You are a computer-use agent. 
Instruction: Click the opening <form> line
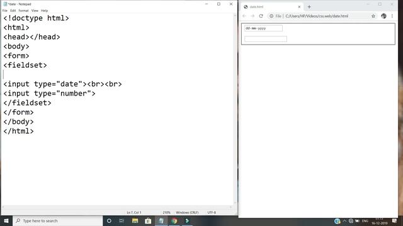coord(16,56)
